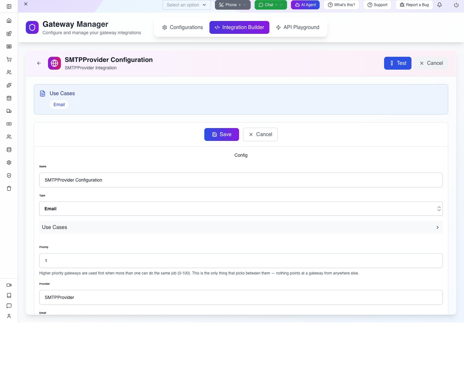Open the apps grid sidebar icon
Viewport: 464px width, 387px height.
tap(9, 34)
